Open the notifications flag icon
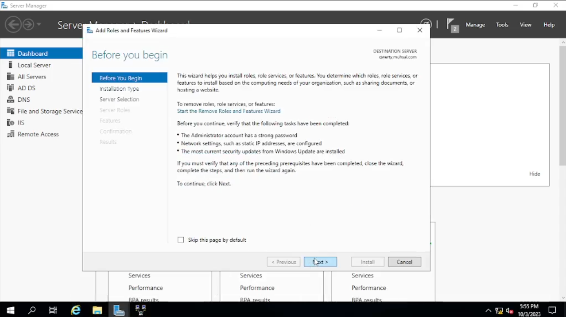Image resolution: width=566 pixels, height=317 pixels. point(451,24)
